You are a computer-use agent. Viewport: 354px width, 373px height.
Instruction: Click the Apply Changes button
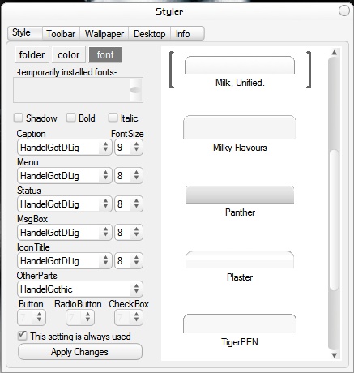(x=80, y=352)
